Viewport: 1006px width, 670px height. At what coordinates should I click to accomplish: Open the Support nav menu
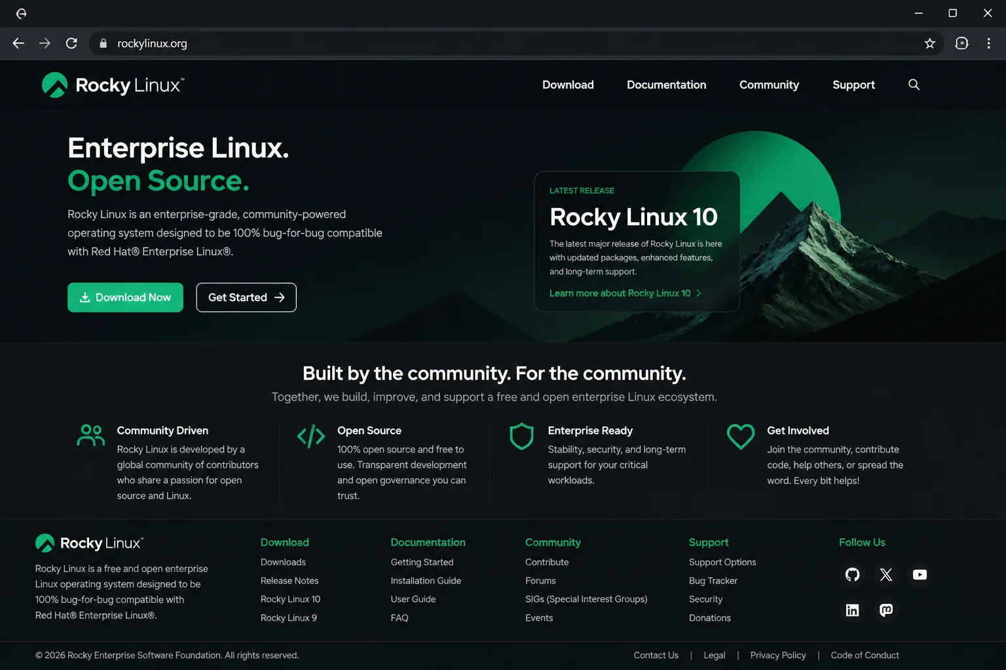point(853,84)
